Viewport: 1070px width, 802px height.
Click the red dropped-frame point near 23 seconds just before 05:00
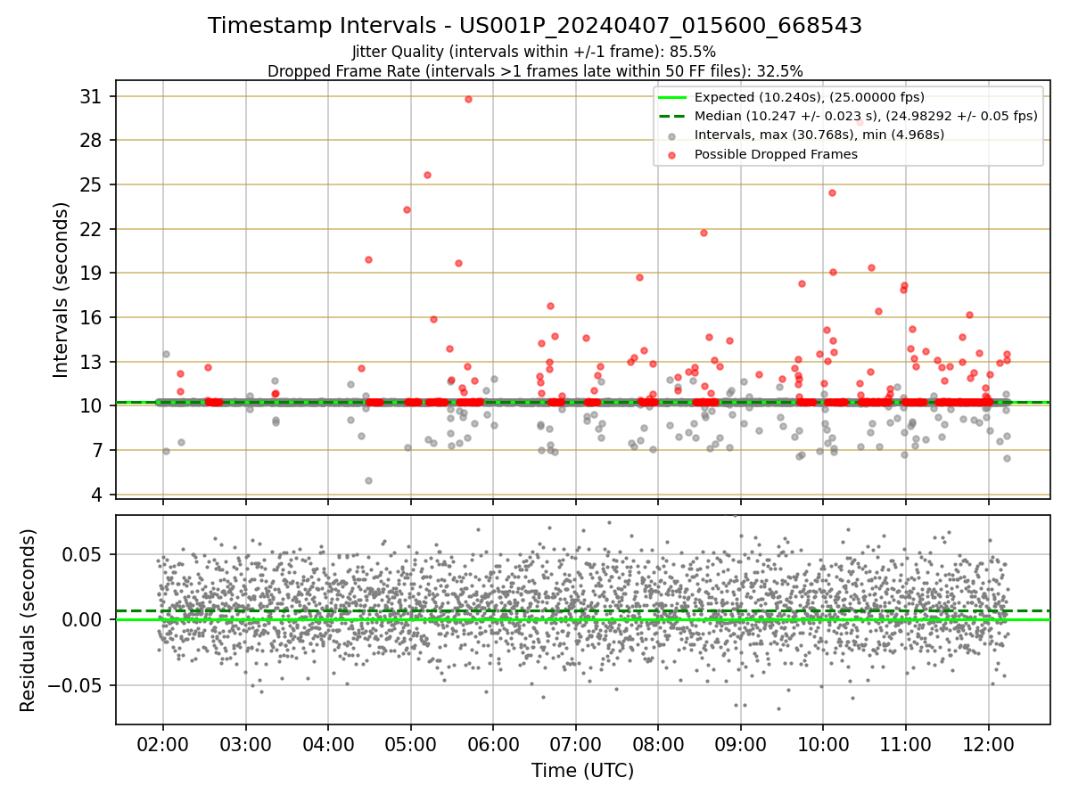(407, 209)
